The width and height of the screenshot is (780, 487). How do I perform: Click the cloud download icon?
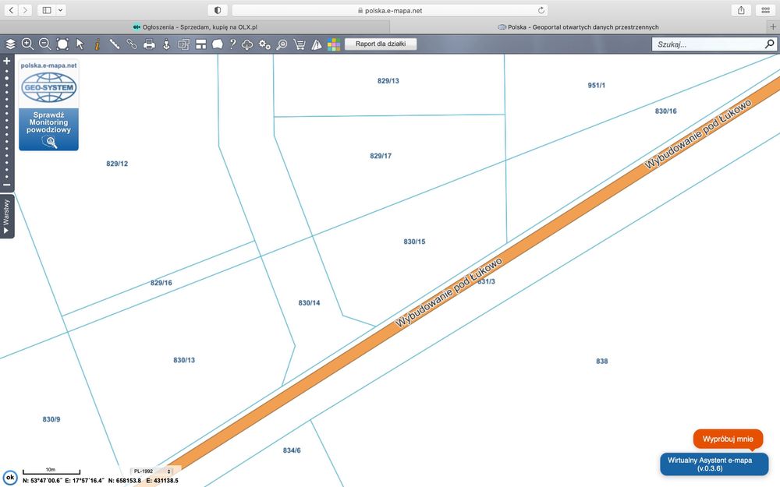coord(247,44)
